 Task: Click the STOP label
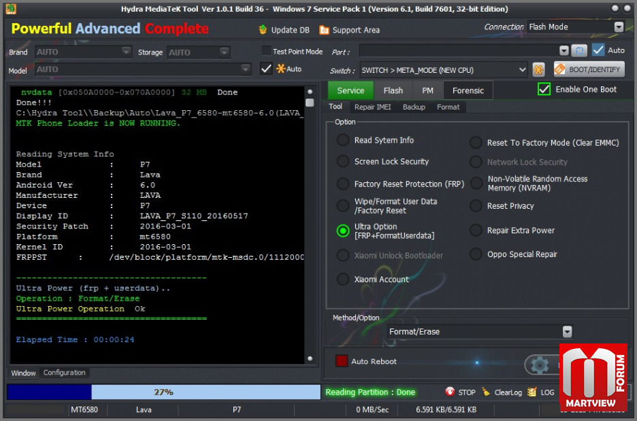[x=467, y=392]
